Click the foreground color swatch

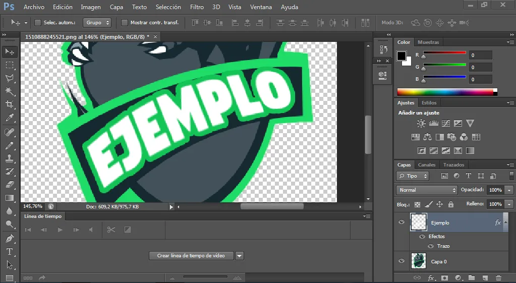point(401,56)
